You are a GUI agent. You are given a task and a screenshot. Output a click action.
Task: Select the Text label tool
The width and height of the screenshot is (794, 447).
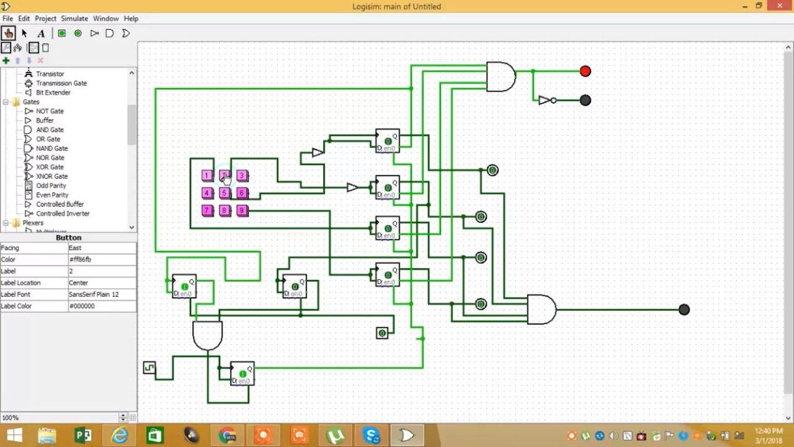(40, 33)
